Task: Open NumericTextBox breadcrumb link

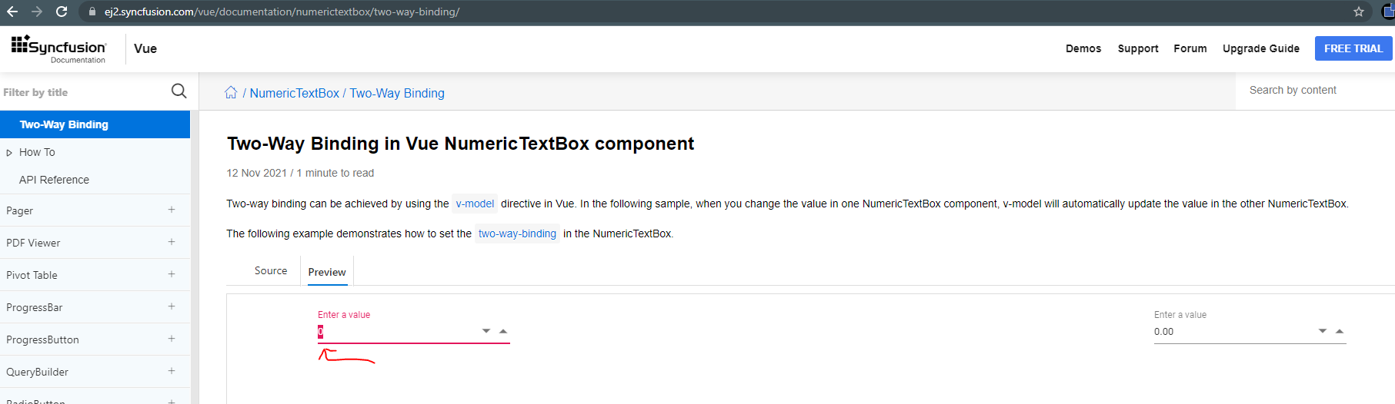Action: coord(294,93)
